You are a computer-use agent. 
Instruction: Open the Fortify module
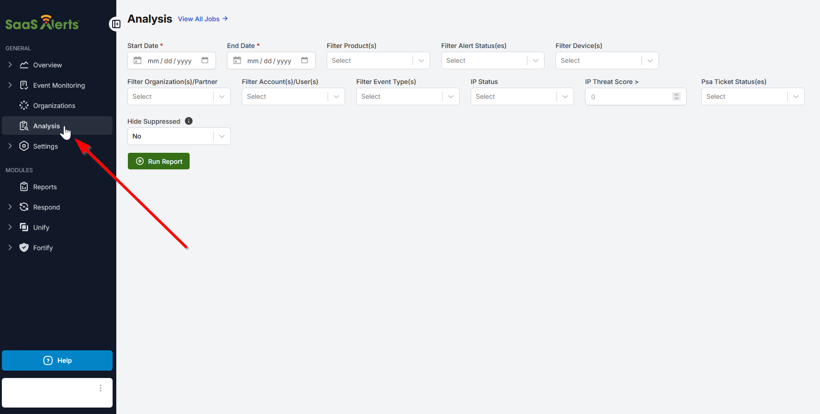coord(57,248)
